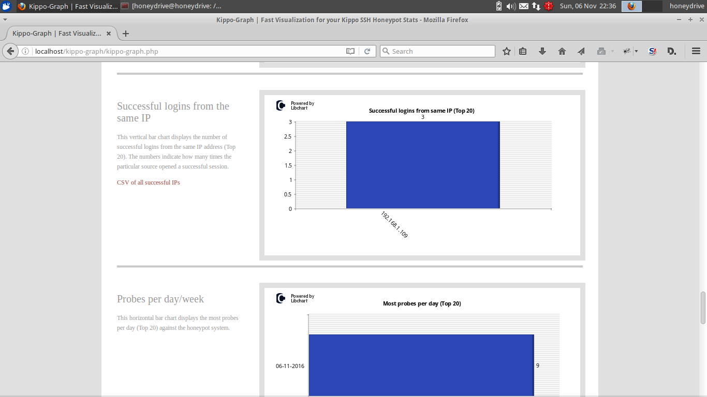
Task: Toggle Reader View in address bar
Action: pyautogui.click(x=350, y=51)
